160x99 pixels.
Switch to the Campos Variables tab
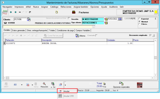click(83, 30)
